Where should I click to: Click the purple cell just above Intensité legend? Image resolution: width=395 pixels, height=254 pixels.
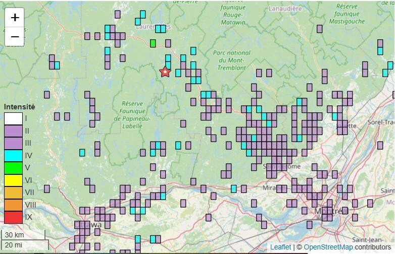[x=47, y=95]
